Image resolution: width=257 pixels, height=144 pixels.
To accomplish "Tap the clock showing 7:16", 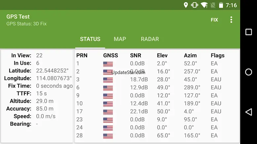I will pos(231,5).
